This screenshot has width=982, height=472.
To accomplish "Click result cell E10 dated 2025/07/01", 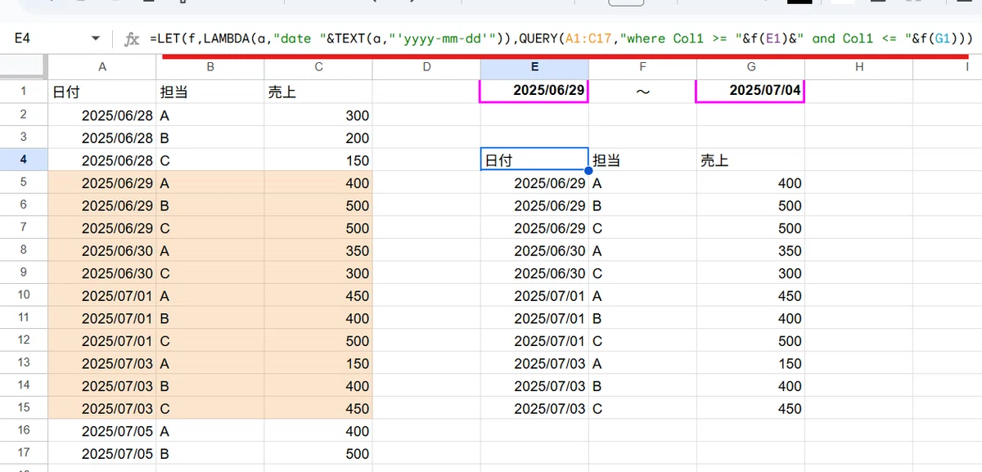I will pos(534,295).
